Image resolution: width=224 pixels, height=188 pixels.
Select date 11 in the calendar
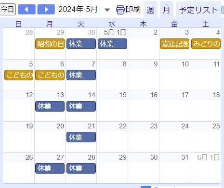216,64
